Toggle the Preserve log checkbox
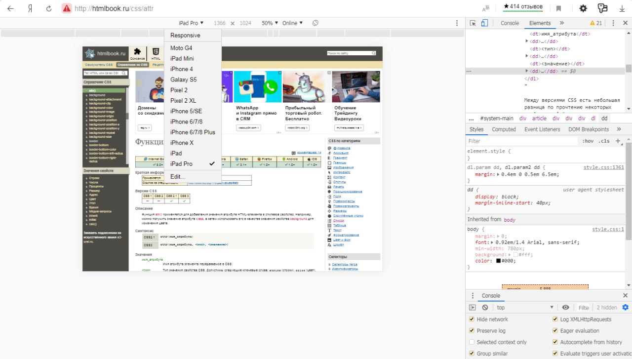632x359 pixels. [x=472, y=330]
